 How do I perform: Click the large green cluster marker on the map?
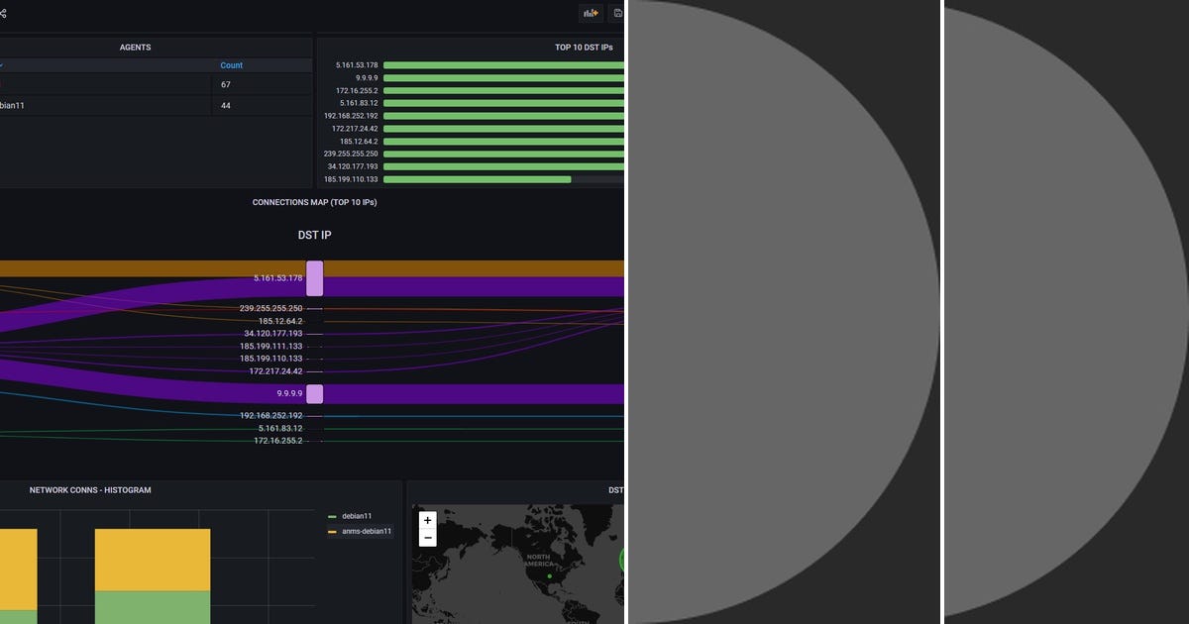click(622, 561)
